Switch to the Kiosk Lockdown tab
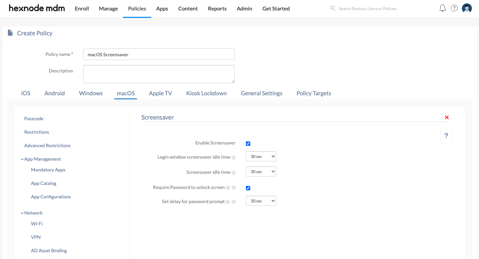Viewport: 479px width, 259px height. [206, 93]
